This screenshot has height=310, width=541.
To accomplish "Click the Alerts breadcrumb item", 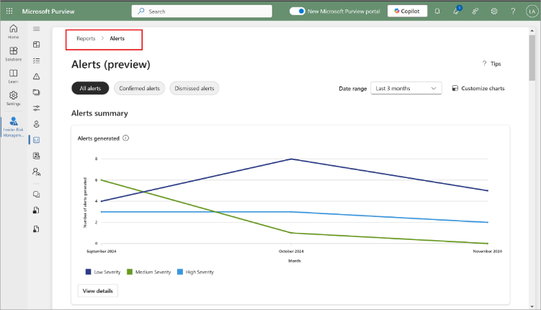I will [117, 38].
